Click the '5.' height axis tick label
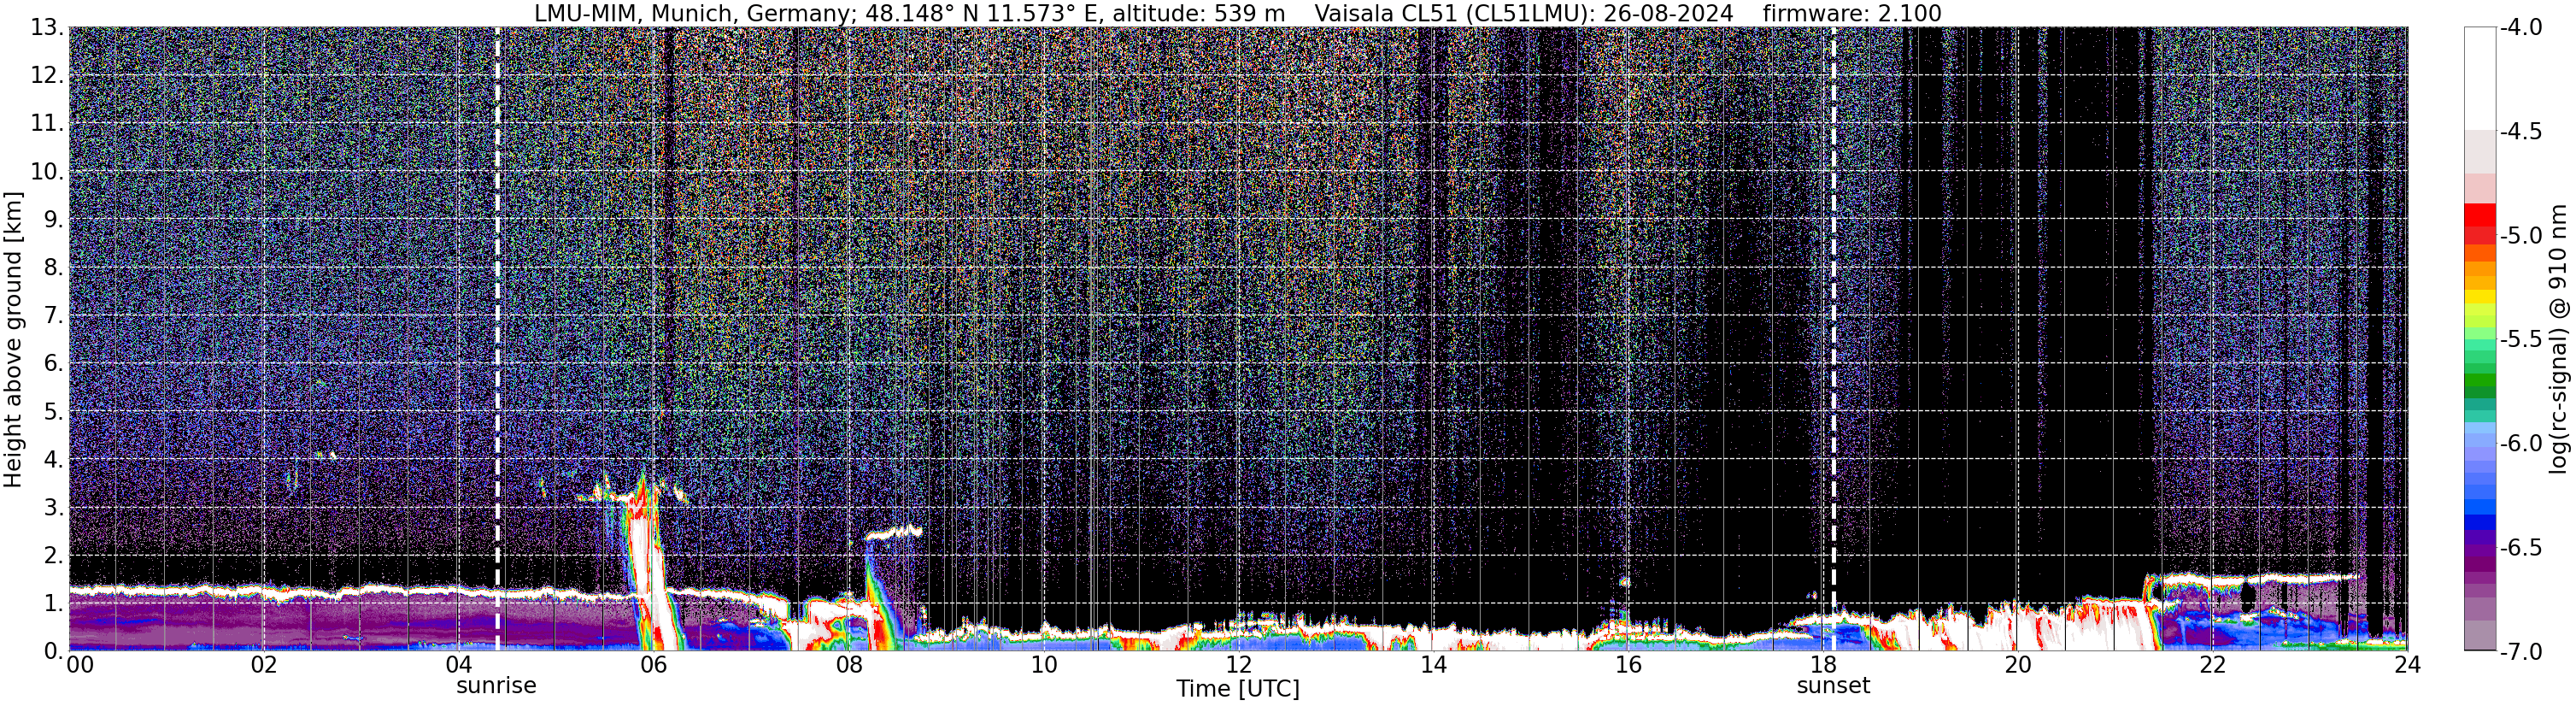 pos(53,411)
